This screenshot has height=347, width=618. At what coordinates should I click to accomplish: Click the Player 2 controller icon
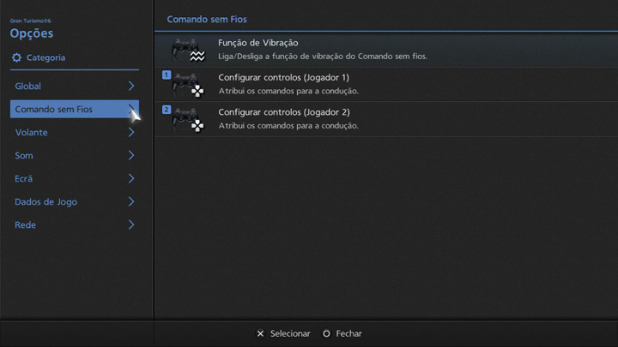point(187,119)
